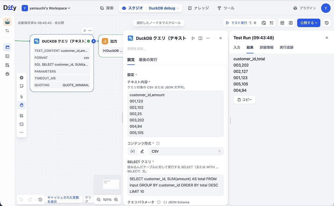Show help for クエリパラメータ

(x=159, y=202)
